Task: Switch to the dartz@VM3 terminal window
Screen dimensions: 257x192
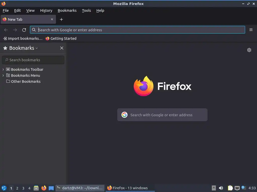Action: tap(80, 188)
